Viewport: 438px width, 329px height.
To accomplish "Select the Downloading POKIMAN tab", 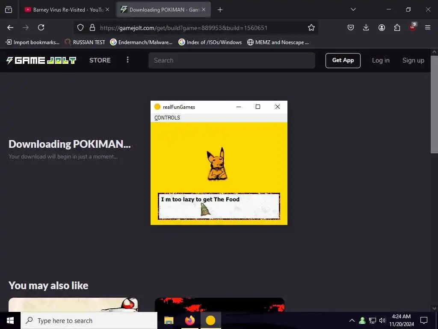I will point(163,9).
